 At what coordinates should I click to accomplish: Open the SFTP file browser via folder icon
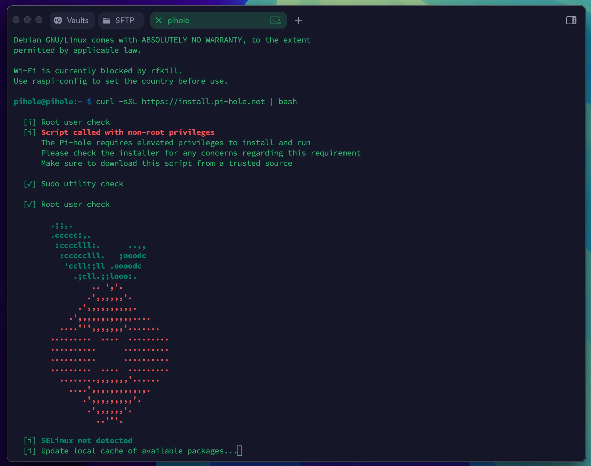coord(107,20)
